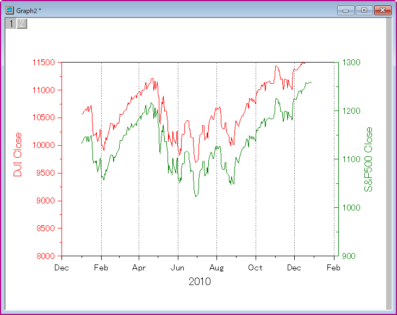Image resolution: width=397 pixels, height=315 pixels.
Task: Click the 10000 left axis label
Action: click(x=44, y=145)
